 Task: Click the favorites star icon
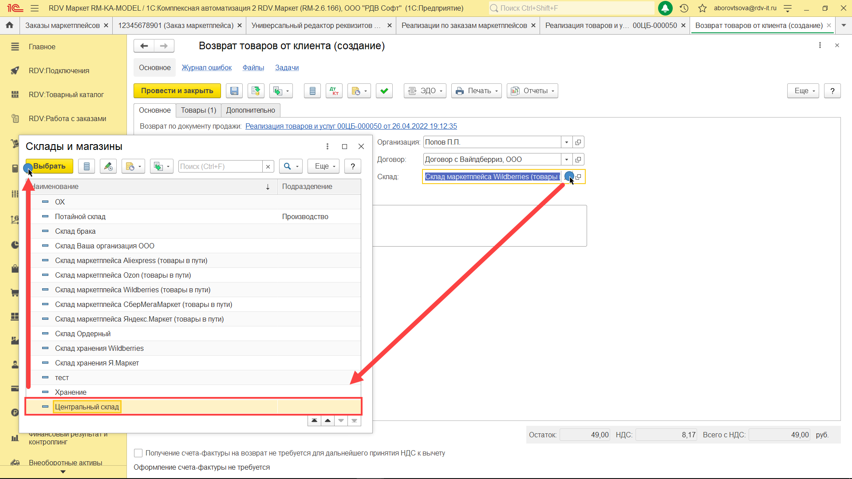pyautogui.click(x=702, y=8)
